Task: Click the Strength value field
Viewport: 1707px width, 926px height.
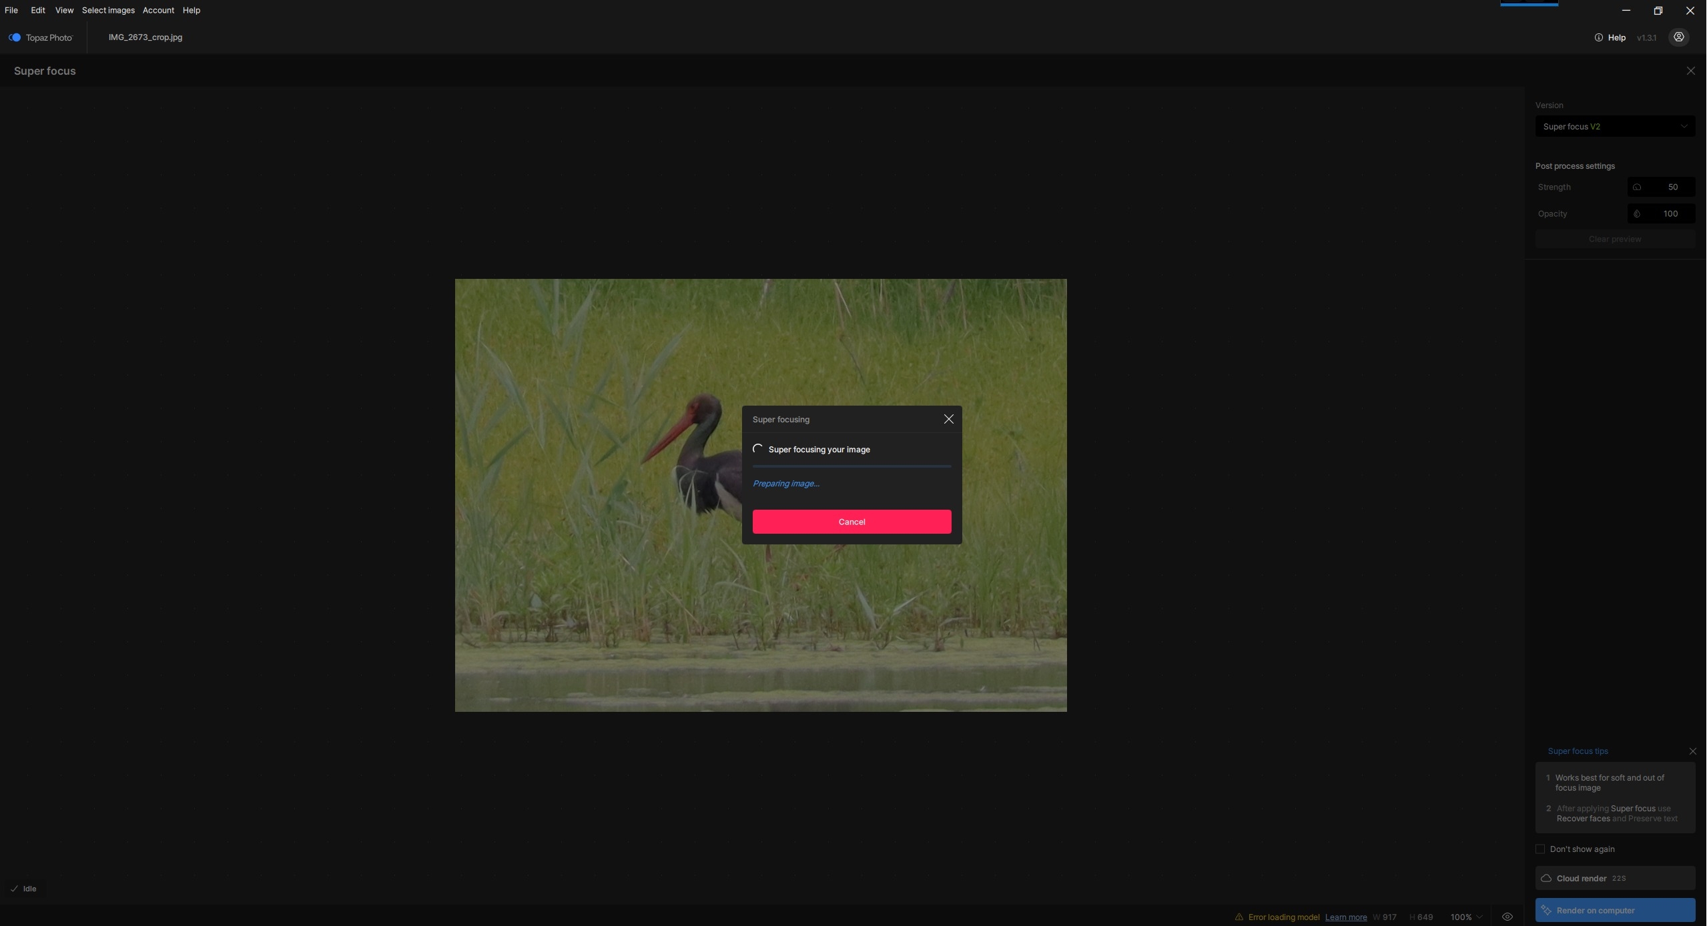Action: (x=1672, y=187)
